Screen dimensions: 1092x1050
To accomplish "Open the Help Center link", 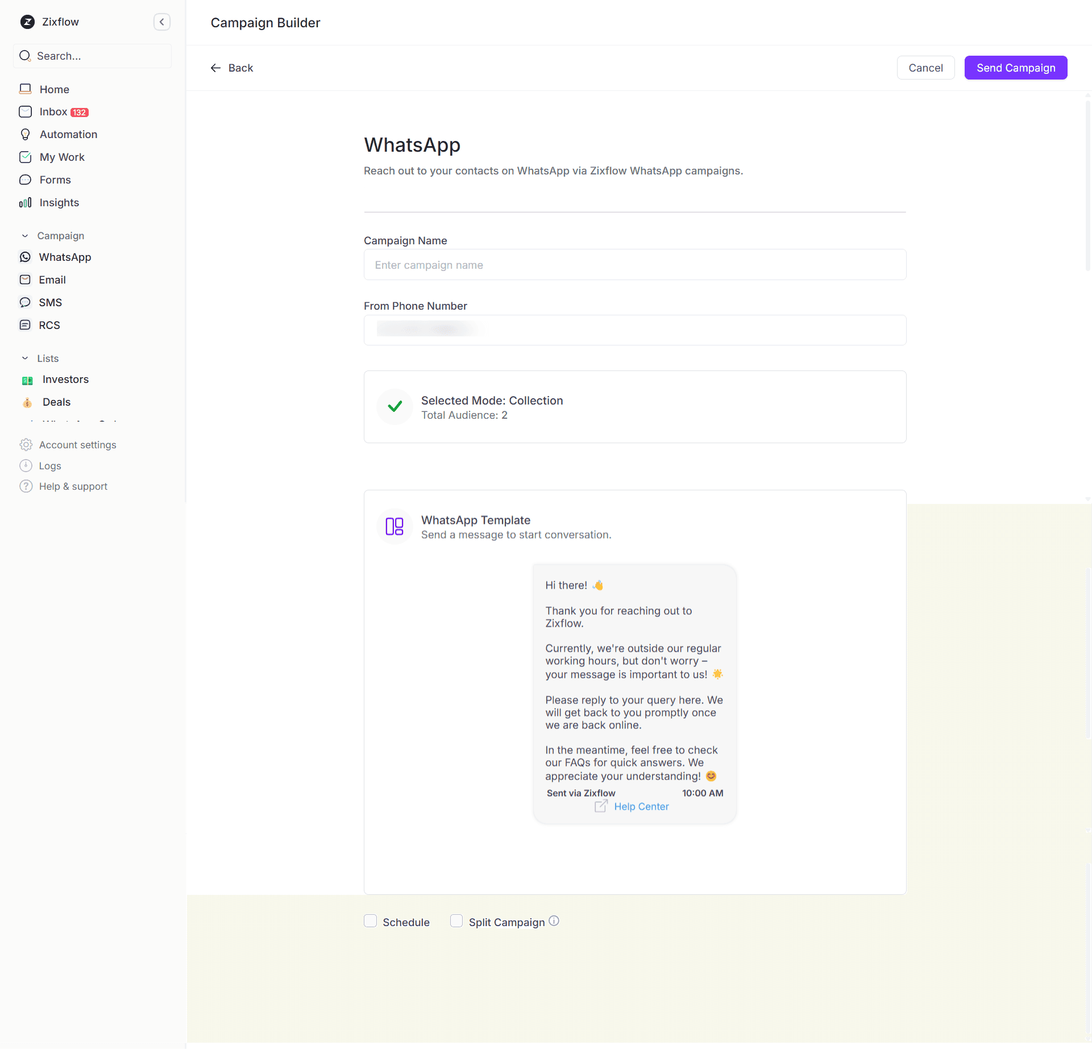I will coord(641,806).
